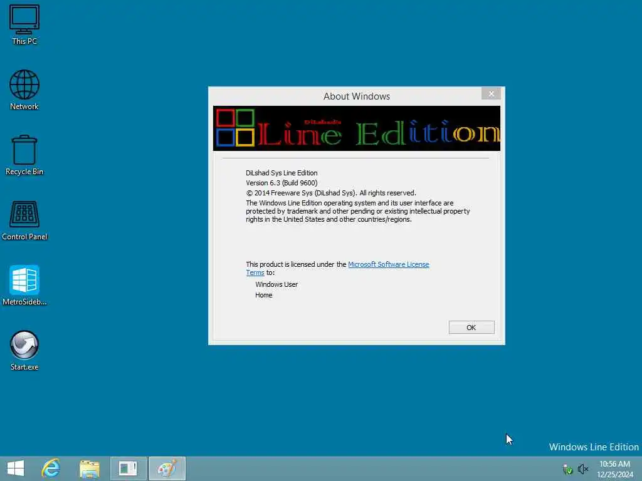Click OK in About Windows dialog

[x=471, y=327]
